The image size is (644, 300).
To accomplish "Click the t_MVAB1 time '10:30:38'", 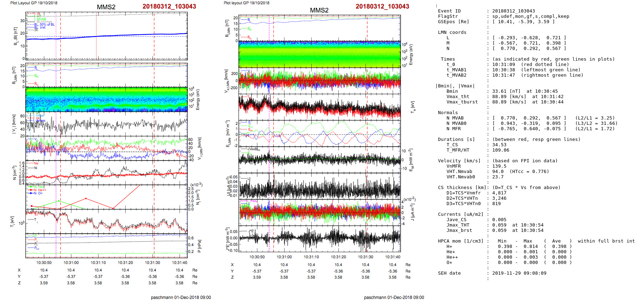I will [x=504, y=70].
